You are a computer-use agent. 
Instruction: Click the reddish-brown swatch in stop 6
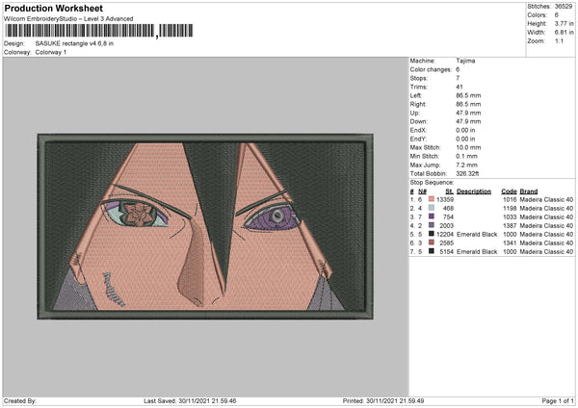[x=432, y=242]
